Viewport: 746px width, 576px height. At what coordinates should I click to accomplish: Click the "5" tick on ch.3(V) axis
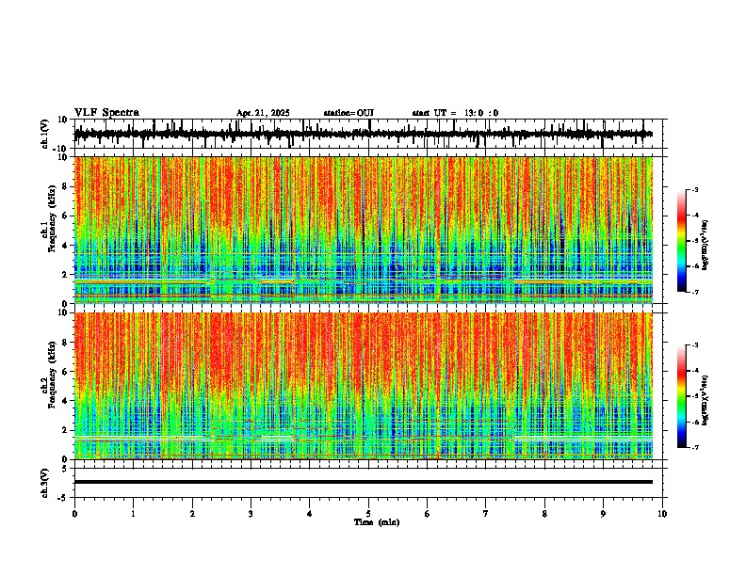(x=66, y=469)
